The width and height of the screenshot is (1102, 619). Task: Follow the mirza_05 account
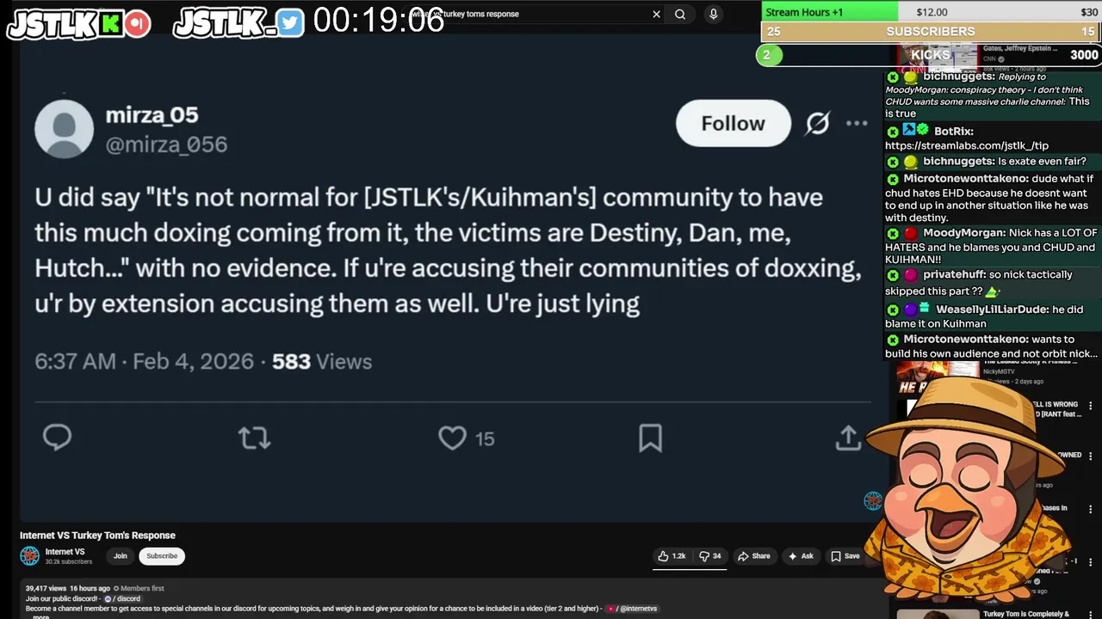click(733, 124)
